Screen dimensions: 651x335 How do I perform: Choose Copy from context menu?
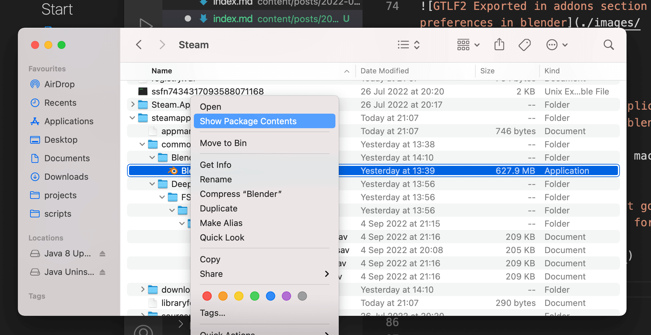[265, 259]
